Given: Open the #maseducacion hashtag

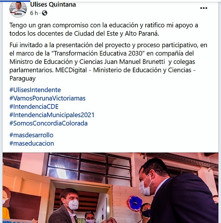Looking at the screenshot, I should (x=32, y=143).
